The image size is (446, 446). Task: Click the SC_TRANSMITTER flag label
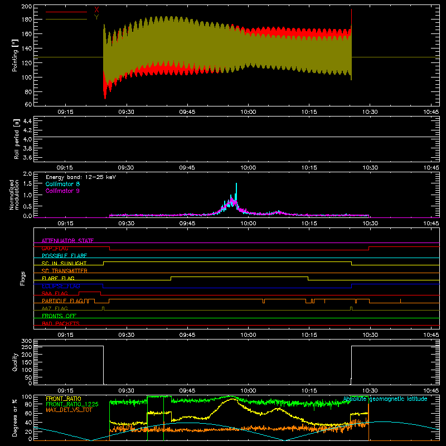(x=65, y=271)
